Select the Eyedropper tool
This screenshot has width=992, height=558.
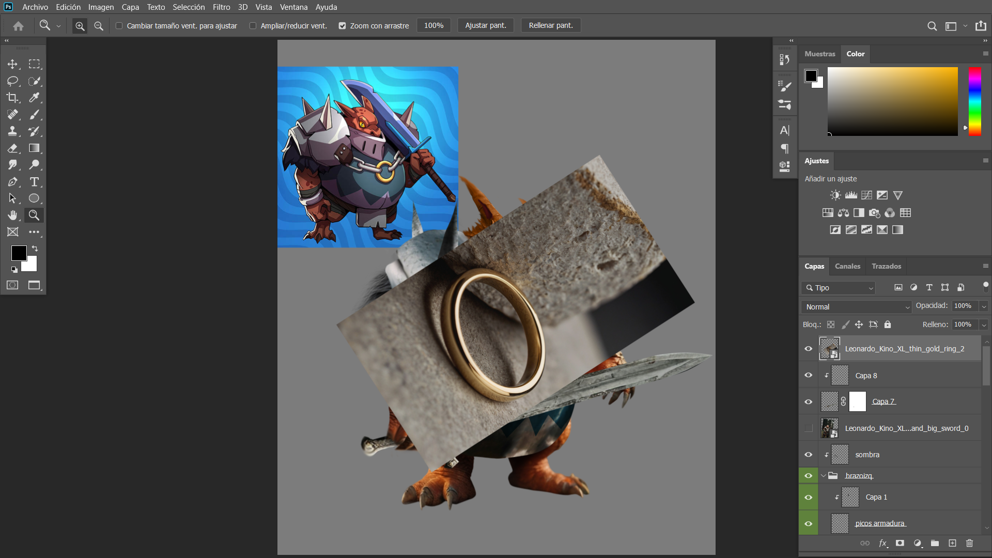[x=34, y=98]
